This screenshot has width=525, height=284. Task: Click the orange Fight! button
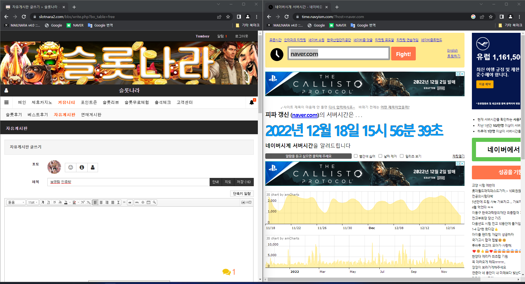click(403, 54)
